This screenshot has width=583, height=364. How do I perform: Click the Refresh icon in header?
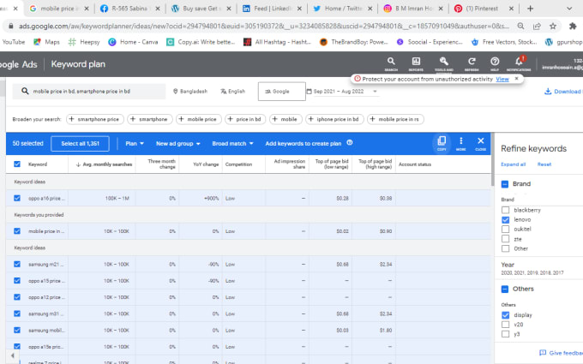pos(472,63)
